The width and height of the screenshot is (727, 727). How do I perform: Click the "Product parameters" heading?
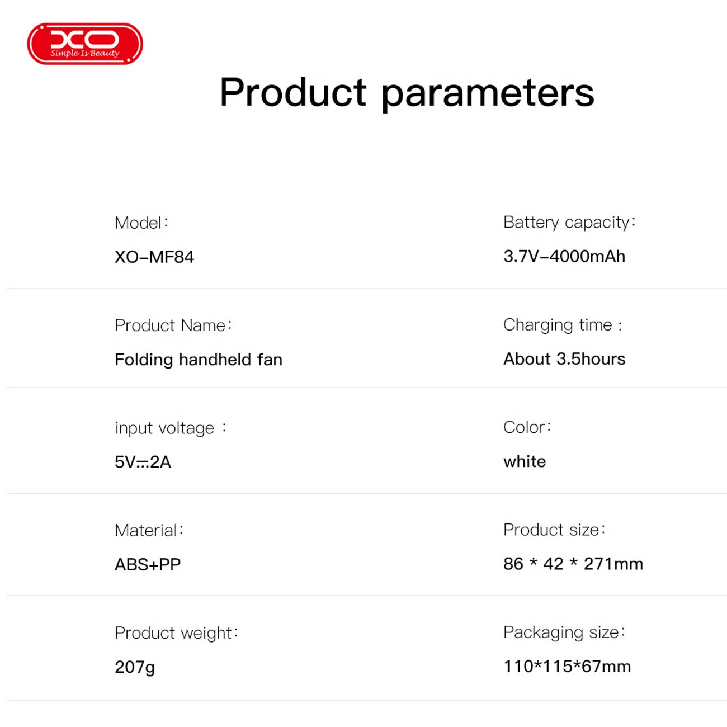[x=407, y=92]
